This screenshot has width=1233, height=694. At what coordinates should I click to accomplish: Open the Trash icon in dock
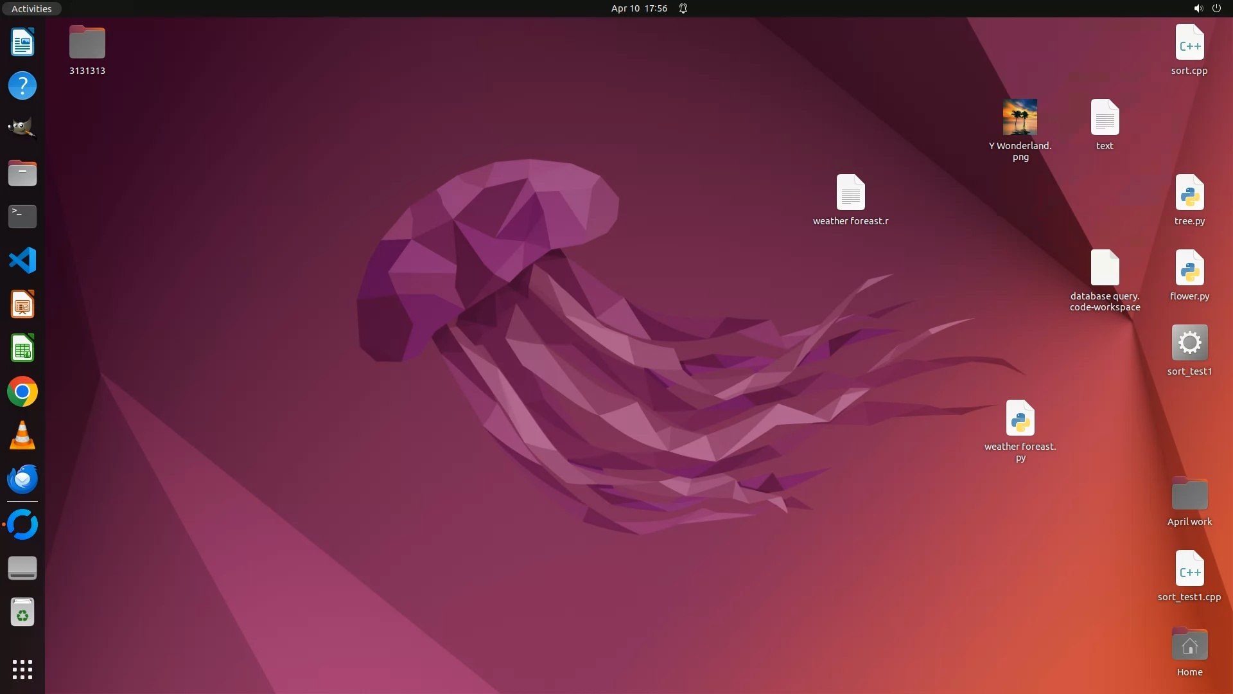pos(22,613)
